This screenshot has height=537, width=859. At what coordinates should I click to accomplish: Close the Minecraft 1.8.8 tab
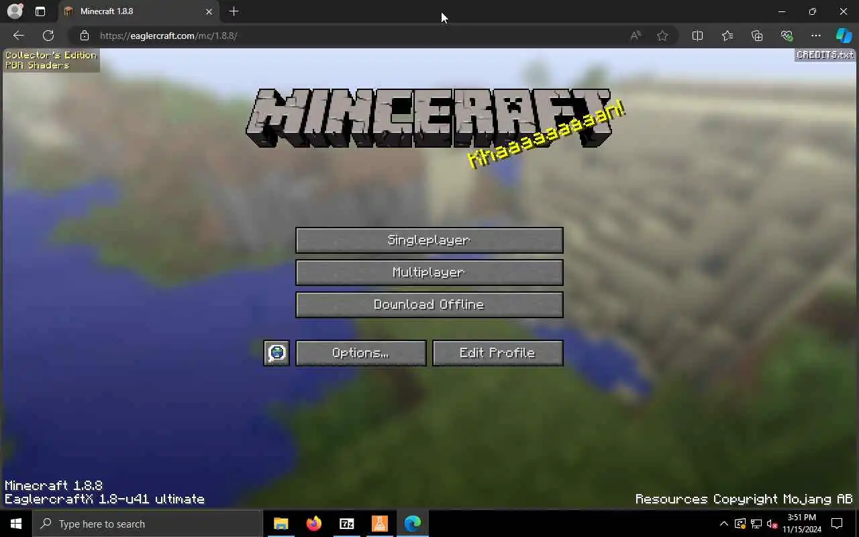[x=209, y=11]
